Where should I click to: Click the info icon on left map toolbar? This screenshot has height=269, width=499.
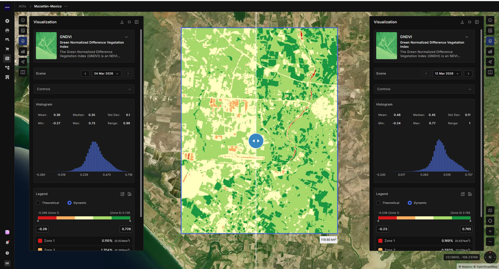pos(23,20)
